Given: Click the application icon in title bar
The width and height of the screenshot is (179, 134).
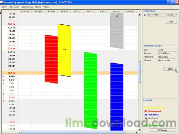Looking at the screenshot, I should coord(2,2).
